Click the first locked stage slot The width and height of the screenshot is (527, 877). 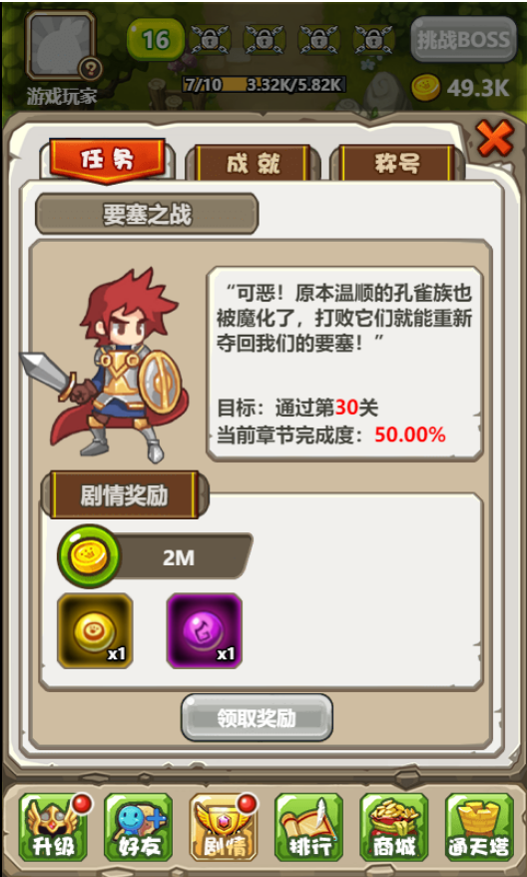pos(210,40)
